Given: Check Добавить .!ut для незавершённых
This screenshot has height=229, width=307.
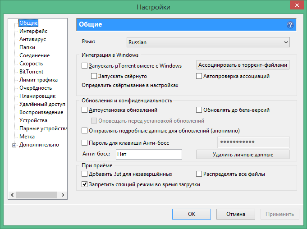Looking at the screenshot, I should click(x=84, y=174).
